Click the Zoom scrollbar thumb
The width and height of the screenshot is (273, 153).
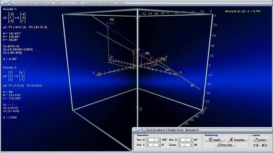[185, 145]
